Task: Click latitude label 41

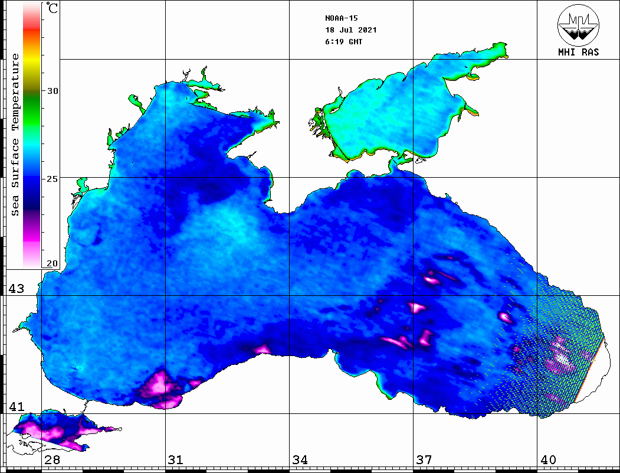Action: (x=17, y=407)
